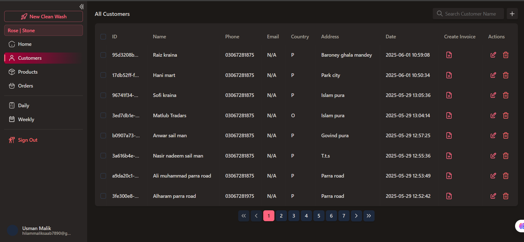Delete the Anwar sail man customer
This screenshot has width=524, height=242.
point(506,136)
